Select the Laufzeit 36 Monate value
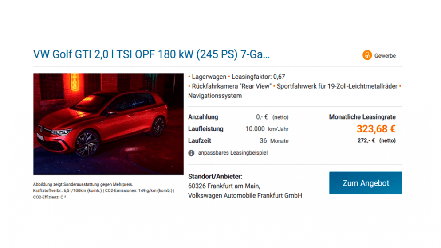Image resolution: width=441 pixels, height=248 pixels. 274,141
